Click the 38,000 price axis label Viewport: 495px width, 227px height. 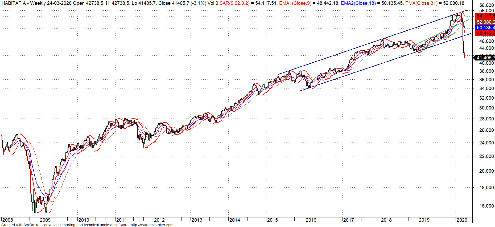point(486,71)
